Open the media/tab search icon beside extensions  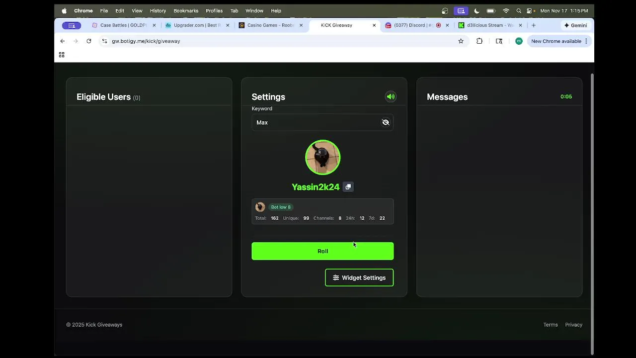tap(499, 41)
